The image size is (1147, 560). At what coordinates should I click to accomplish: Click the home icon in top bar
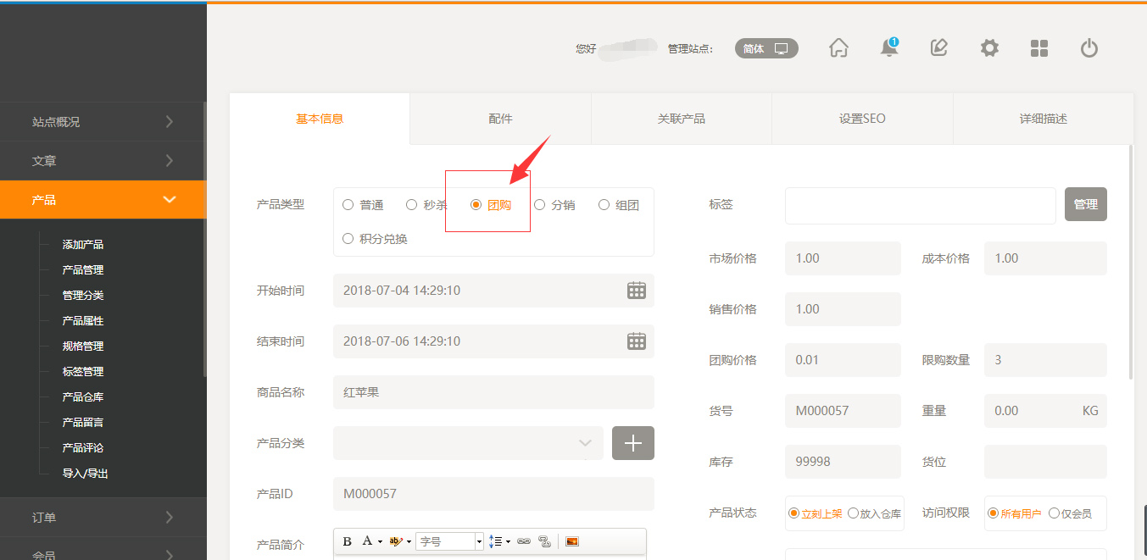pos(838,48)
